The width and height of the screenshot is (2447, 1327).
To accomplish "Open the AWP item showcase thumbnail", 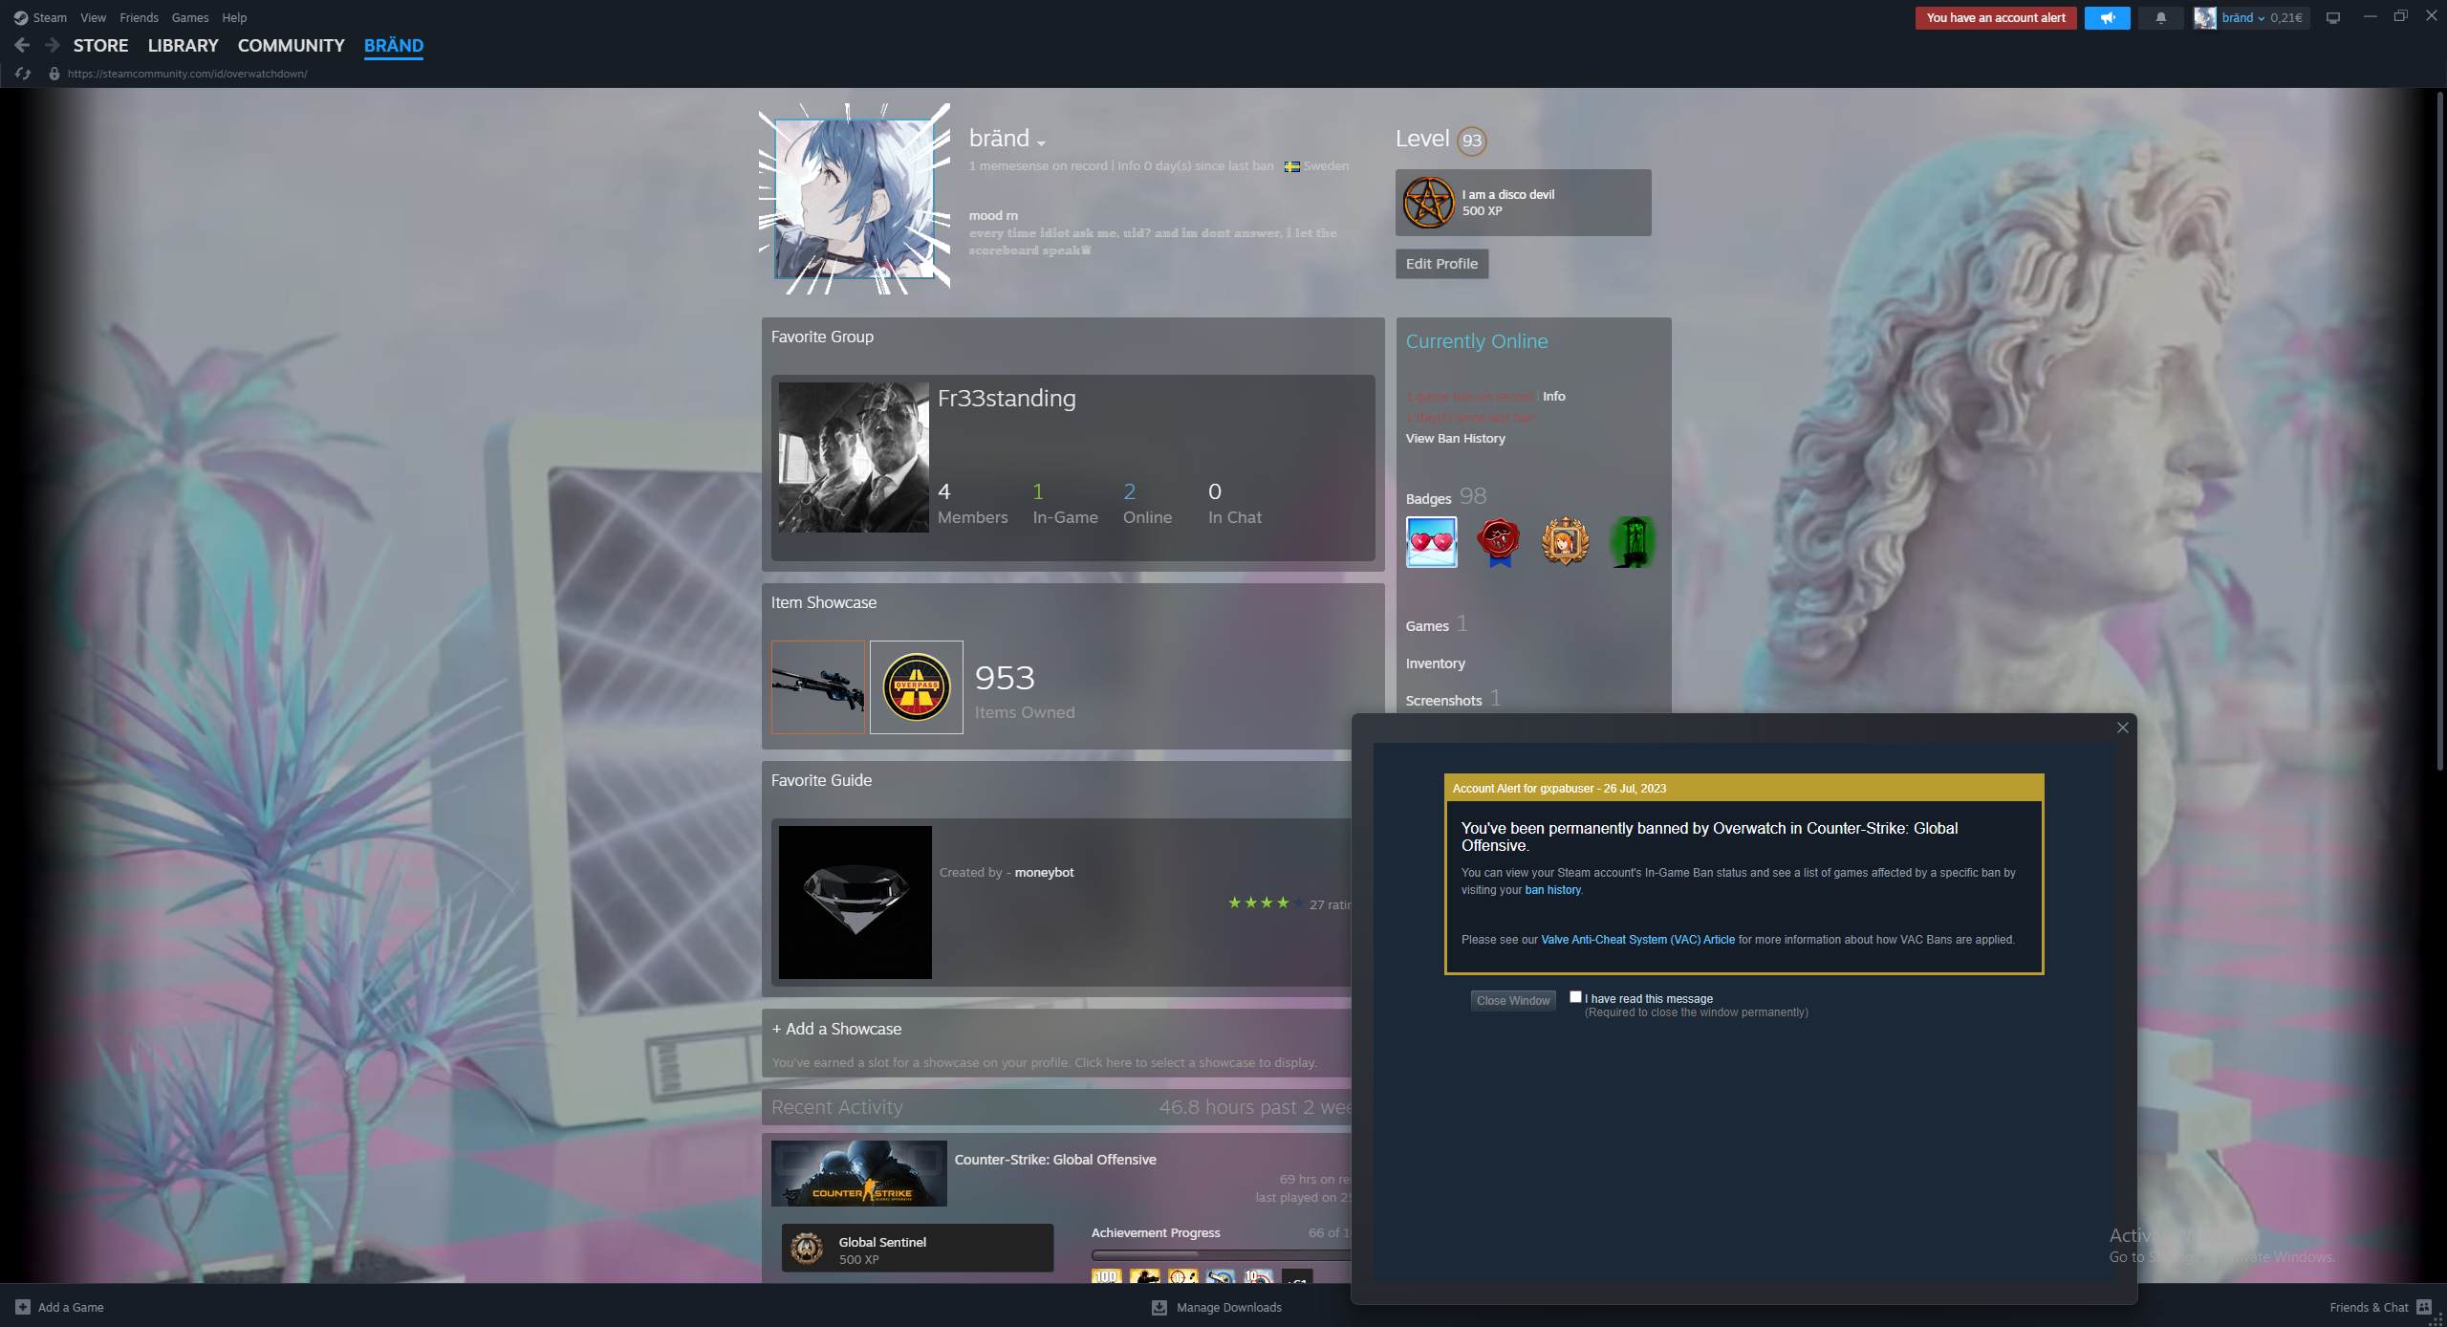I will coord(818,686).
